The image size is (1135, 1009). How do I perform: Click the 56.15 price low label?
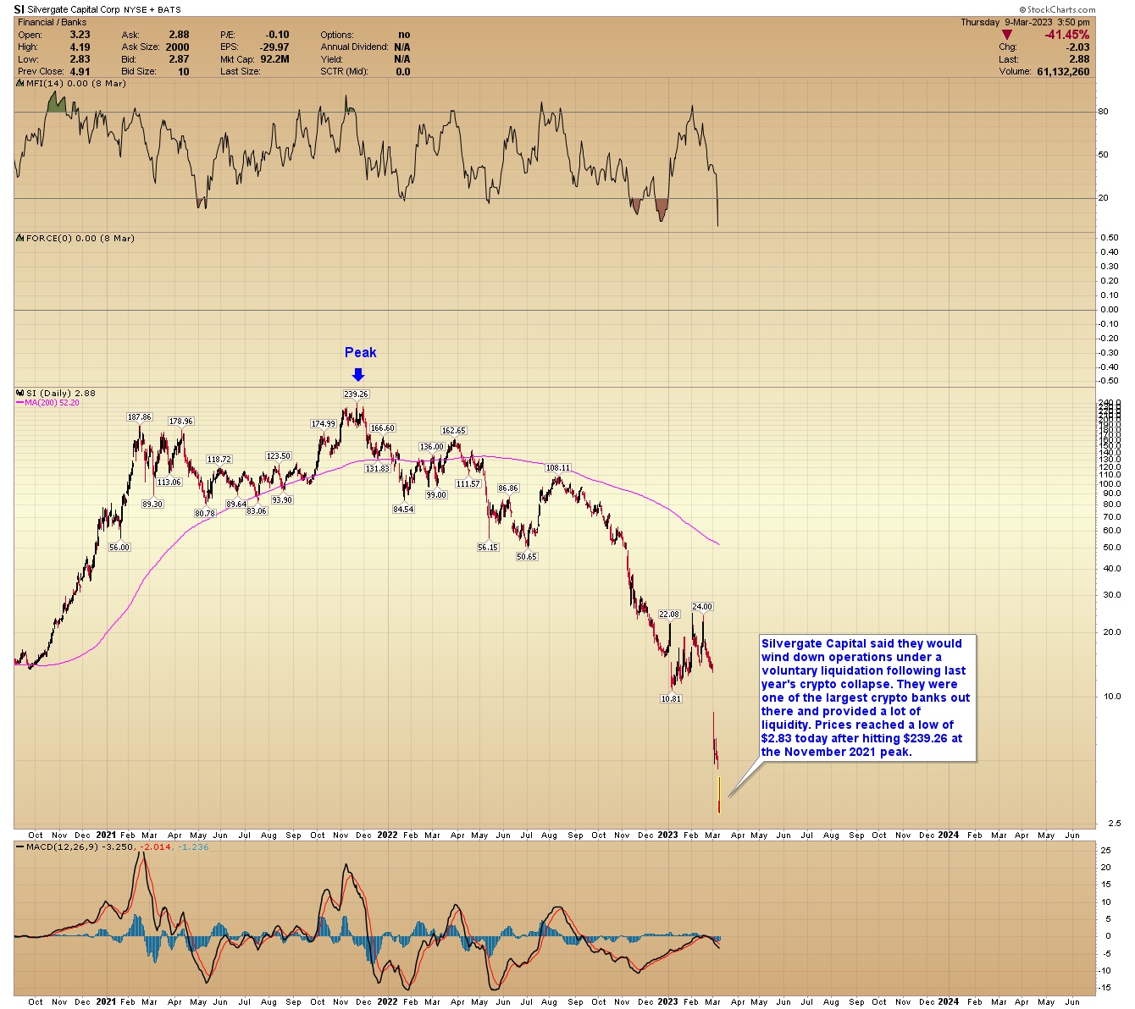pos(488,547)
